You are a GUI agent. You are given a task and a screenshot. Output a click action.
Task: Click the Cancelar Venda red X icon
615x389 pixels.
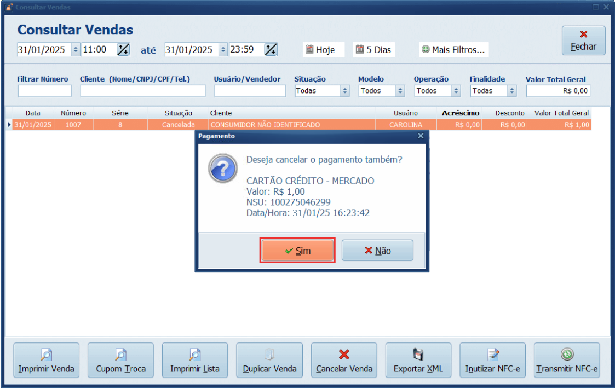click(x=344, y=355)
